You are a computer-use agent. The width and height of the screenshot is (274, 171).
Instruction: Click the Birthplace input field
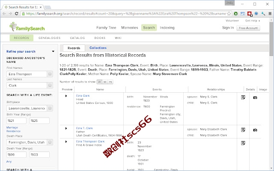click(x=27, y=108)
